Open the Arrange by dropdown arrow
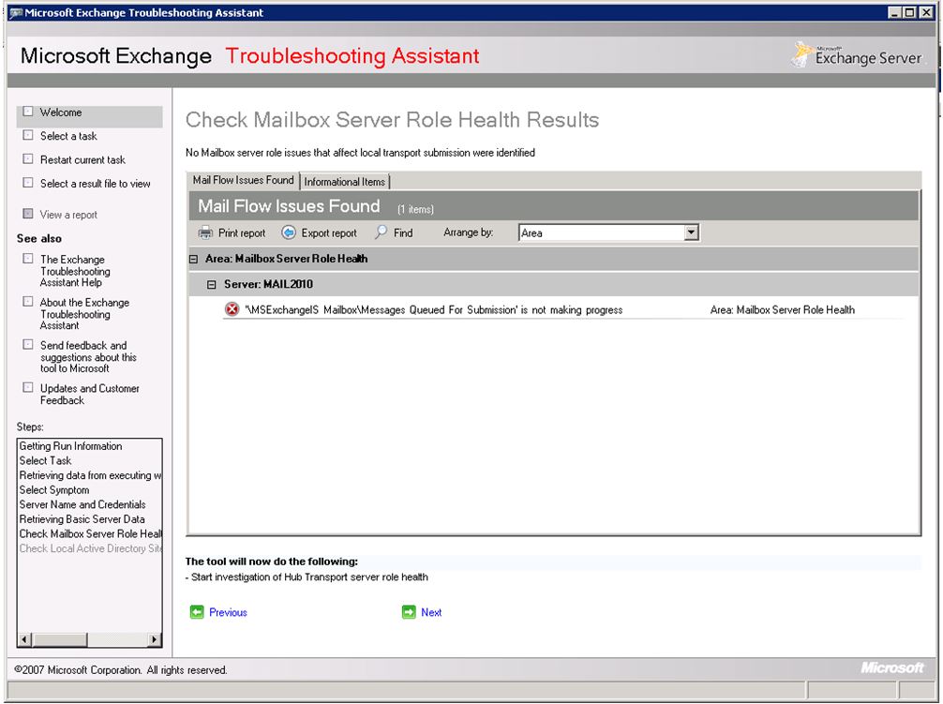 [x=691, y=232]
